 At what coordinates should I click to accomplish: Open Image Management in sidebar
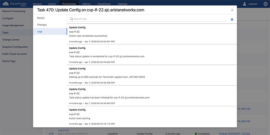pyautogui.click(x=13, y=26)
